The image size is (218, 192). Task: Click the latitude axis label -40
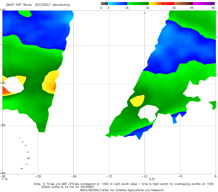3,10
